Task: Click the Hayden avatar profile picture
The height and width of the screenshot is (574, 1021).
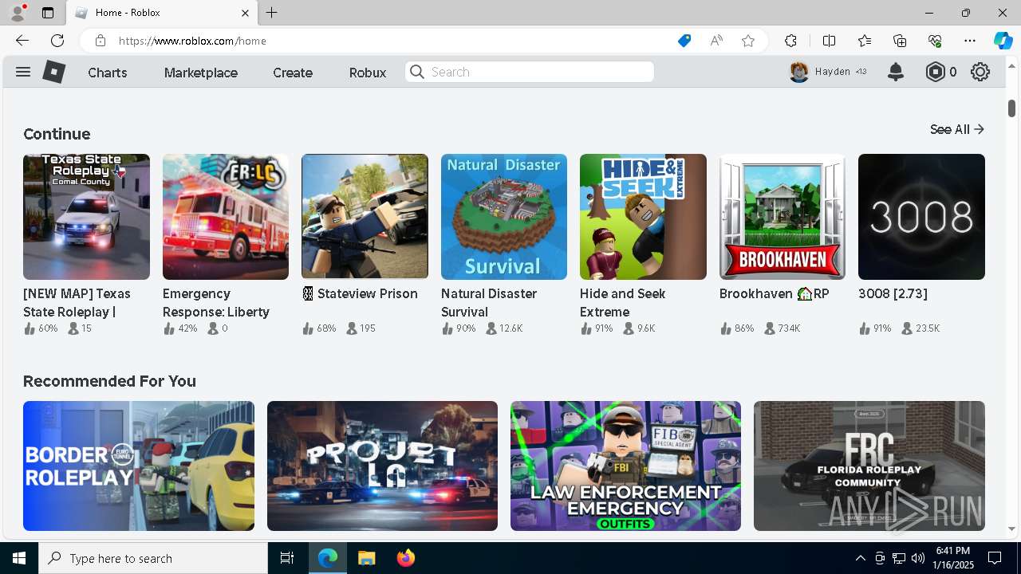Action: tap(799, 72)
